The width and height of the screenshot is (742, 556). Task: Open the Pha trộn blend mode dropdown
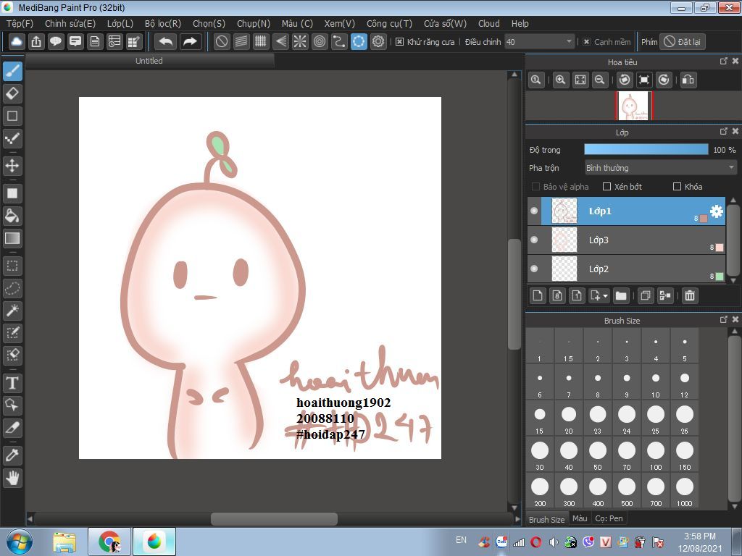[x=660, y=168]
